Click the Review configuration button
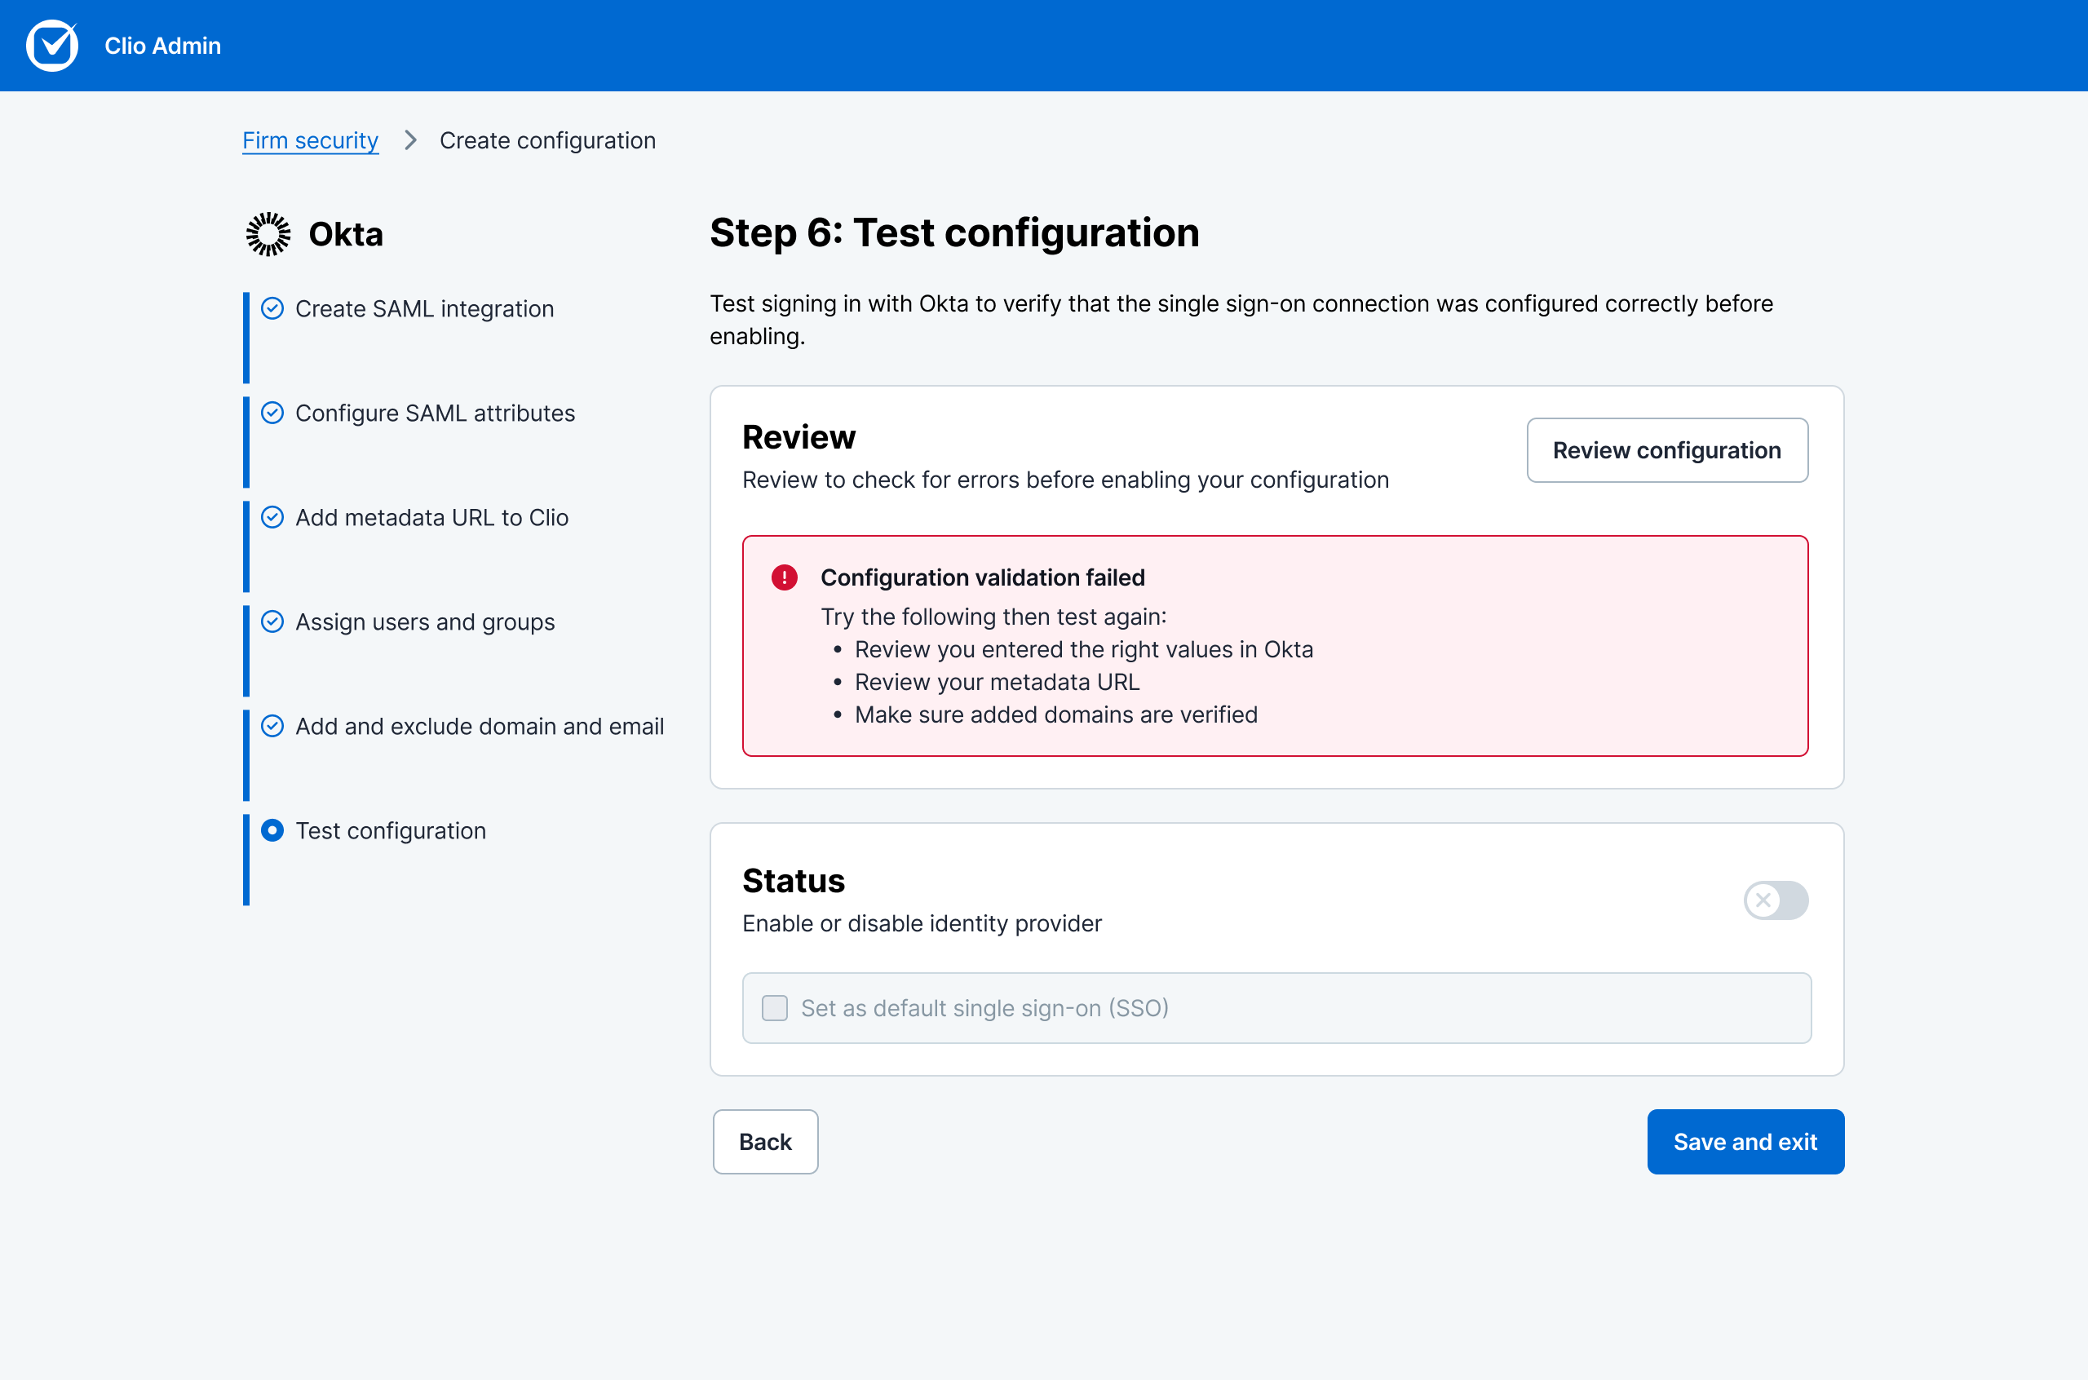This screenshot has width=2088, height=1380. point(1666,449)
